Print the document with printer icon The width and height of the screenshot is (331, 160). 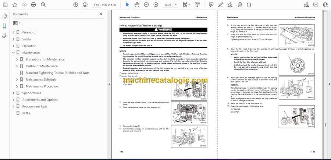click(33, 5)
